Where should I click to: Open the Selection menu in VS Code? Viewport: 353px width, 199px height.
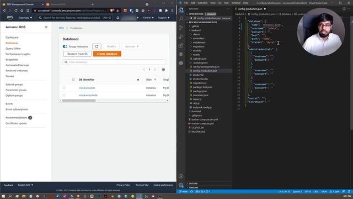pyautogui.click(x=202, y=3)
